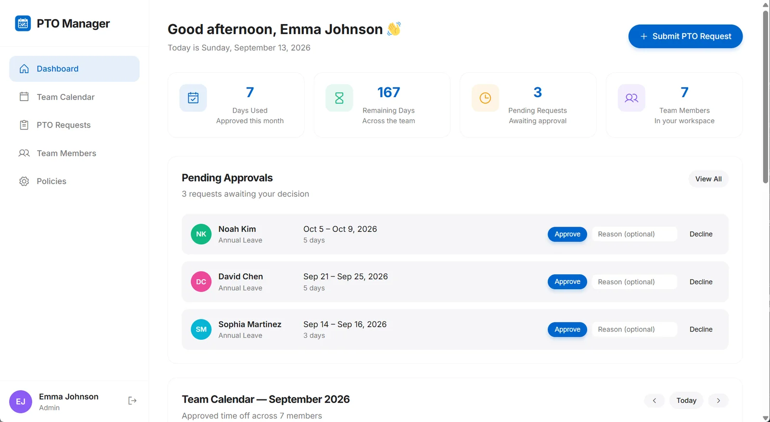Screen dimensions: 770x422
Task: Approve Noah Kim's leave request
Action: (567, 234)
